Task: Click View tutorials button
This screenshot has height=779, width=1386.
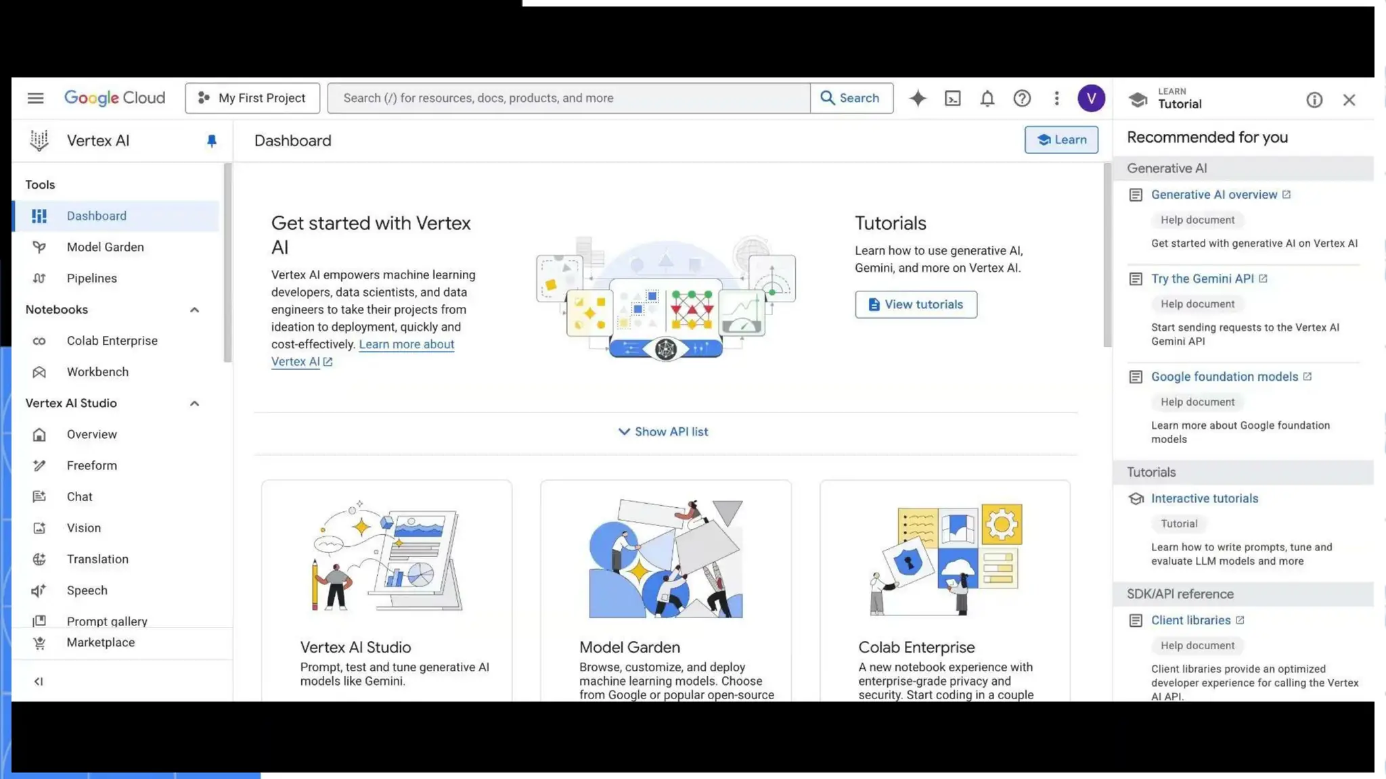Action: [916, 304]
